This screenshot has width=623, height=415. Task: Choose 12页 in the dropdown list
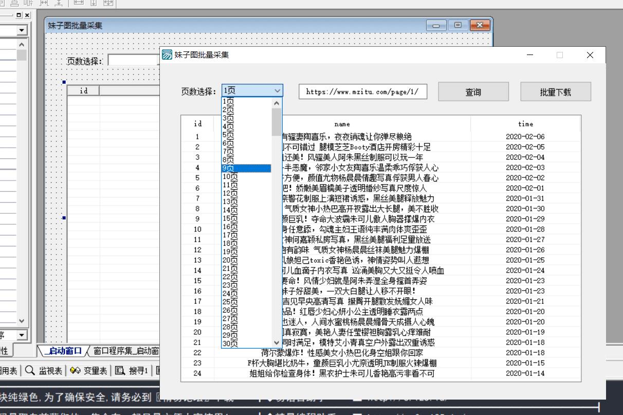246,193
